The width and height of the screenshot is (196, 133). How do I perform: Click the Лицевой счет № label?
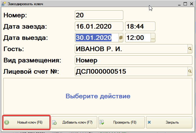pyautogui.click(x=31, y=72)
